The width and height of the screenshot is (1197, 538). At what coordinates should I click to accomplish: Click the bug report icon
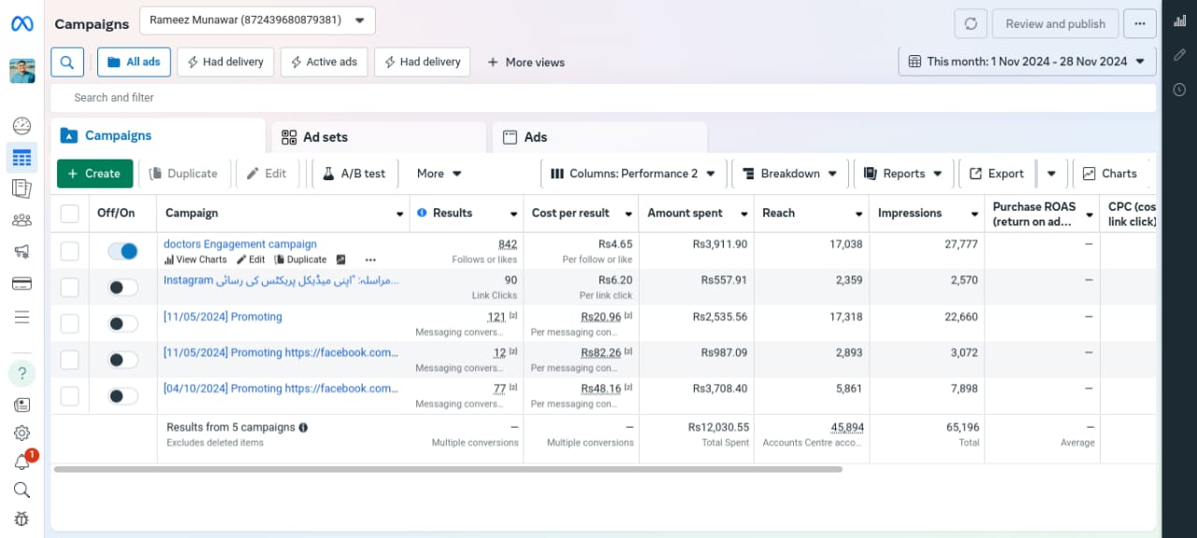22,518
